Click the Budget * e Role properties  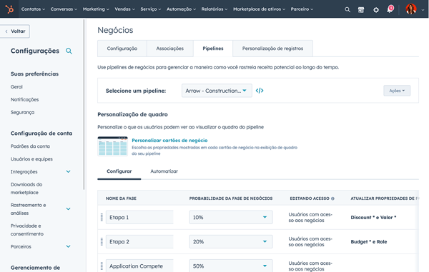coord(369,242)
